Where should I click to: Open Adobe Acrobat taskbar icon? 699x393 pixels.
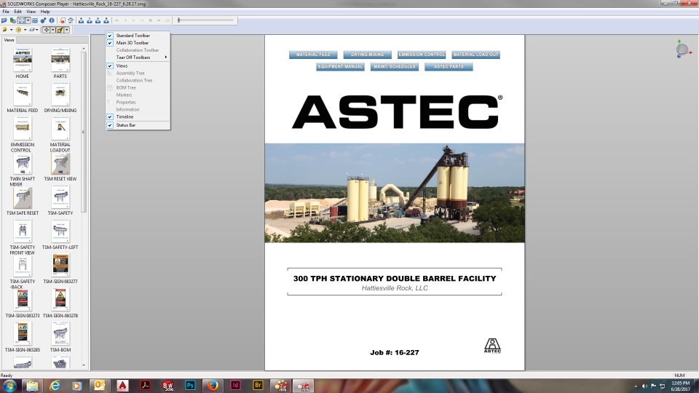[145, 386]
